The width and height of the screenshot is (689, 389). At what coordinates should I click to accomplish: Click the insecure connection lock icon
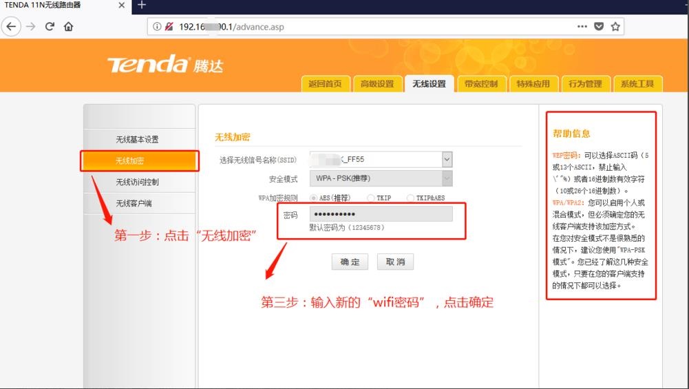click(x=169, y=26)
